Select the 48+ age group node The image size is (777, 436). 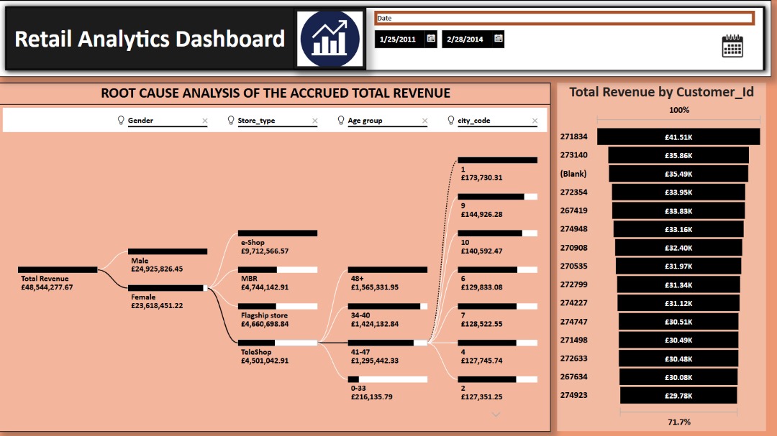coord(388,269)
